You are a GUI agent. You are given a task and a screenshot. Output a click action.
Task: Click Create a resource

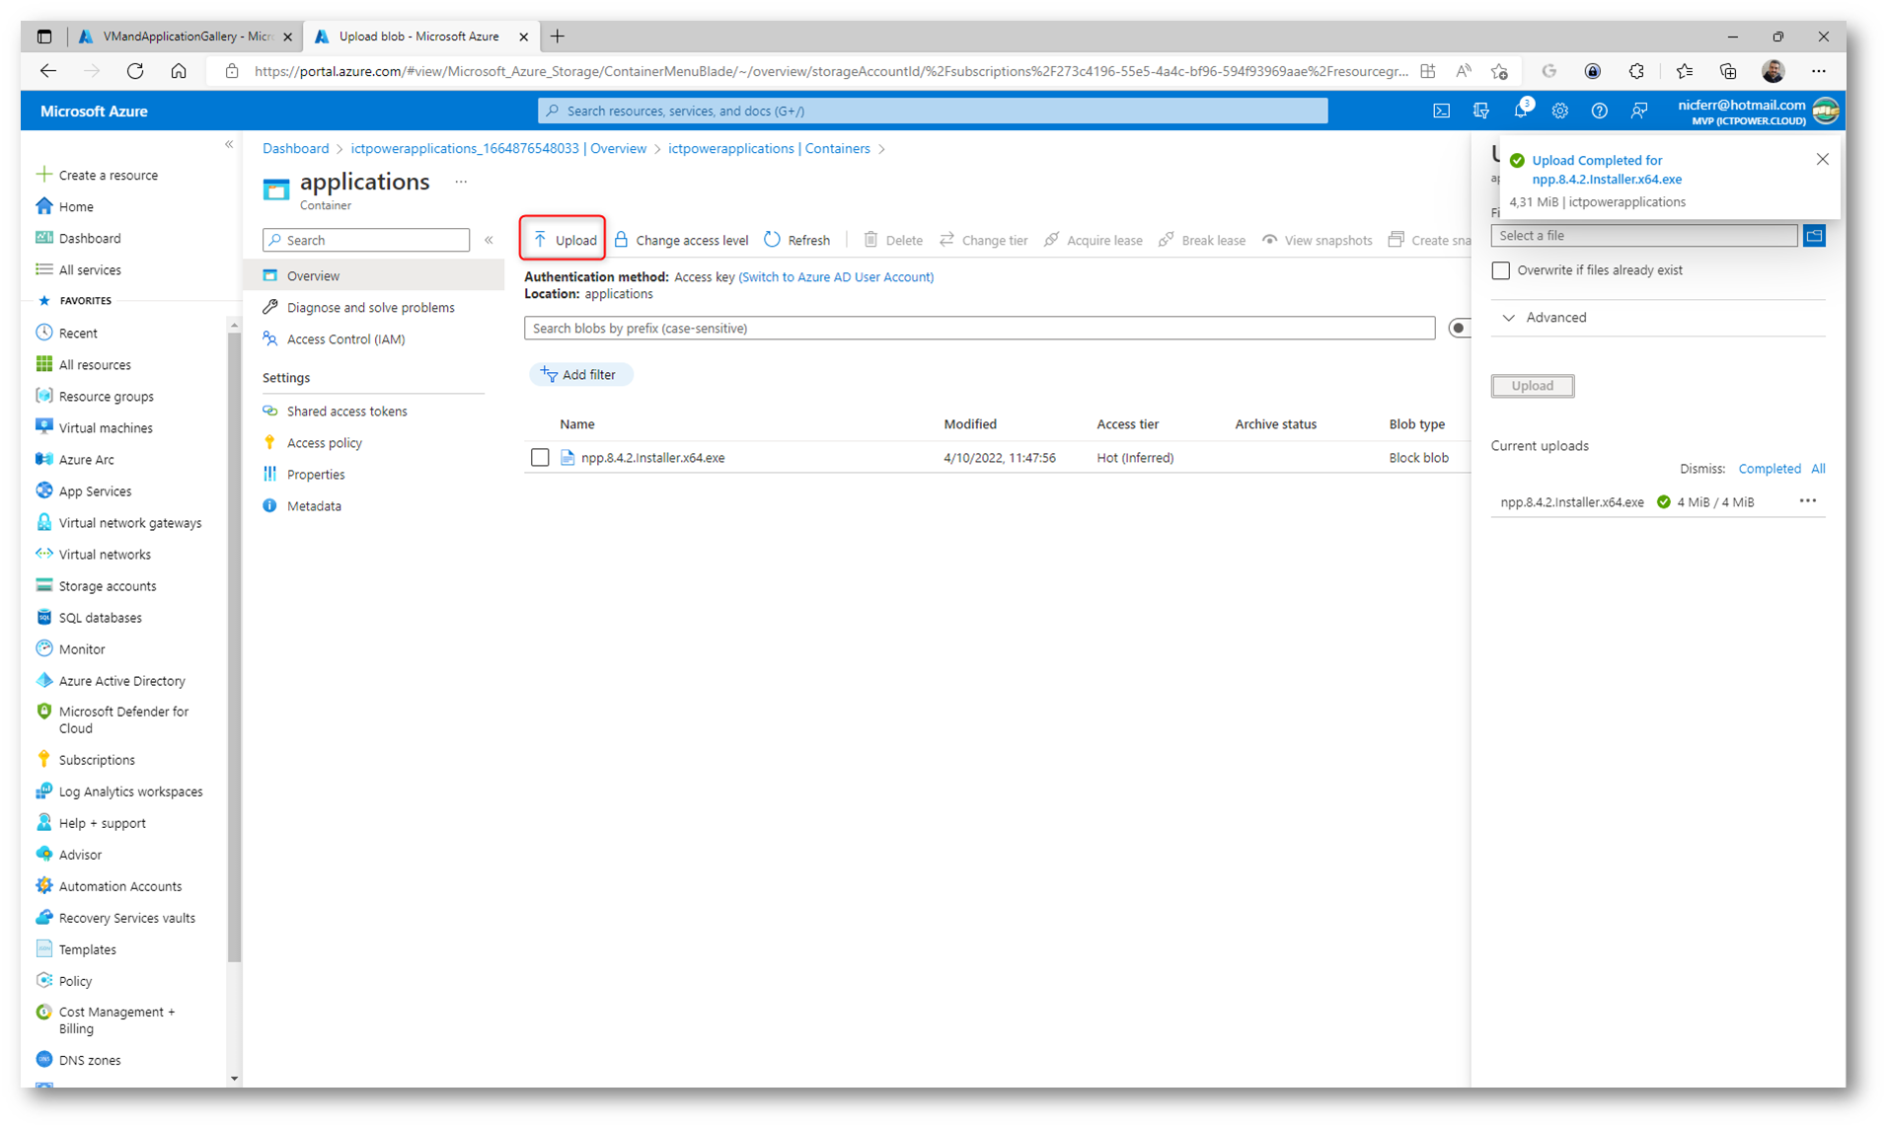pyautogui.click(x=108, y=176)
